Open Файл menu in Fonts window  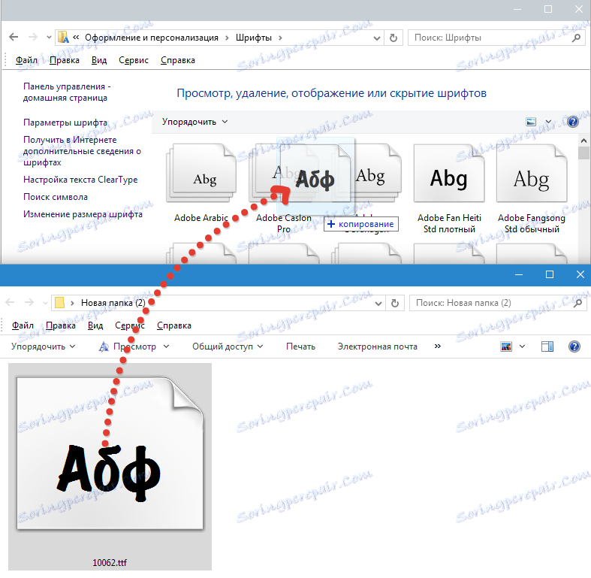26,60
